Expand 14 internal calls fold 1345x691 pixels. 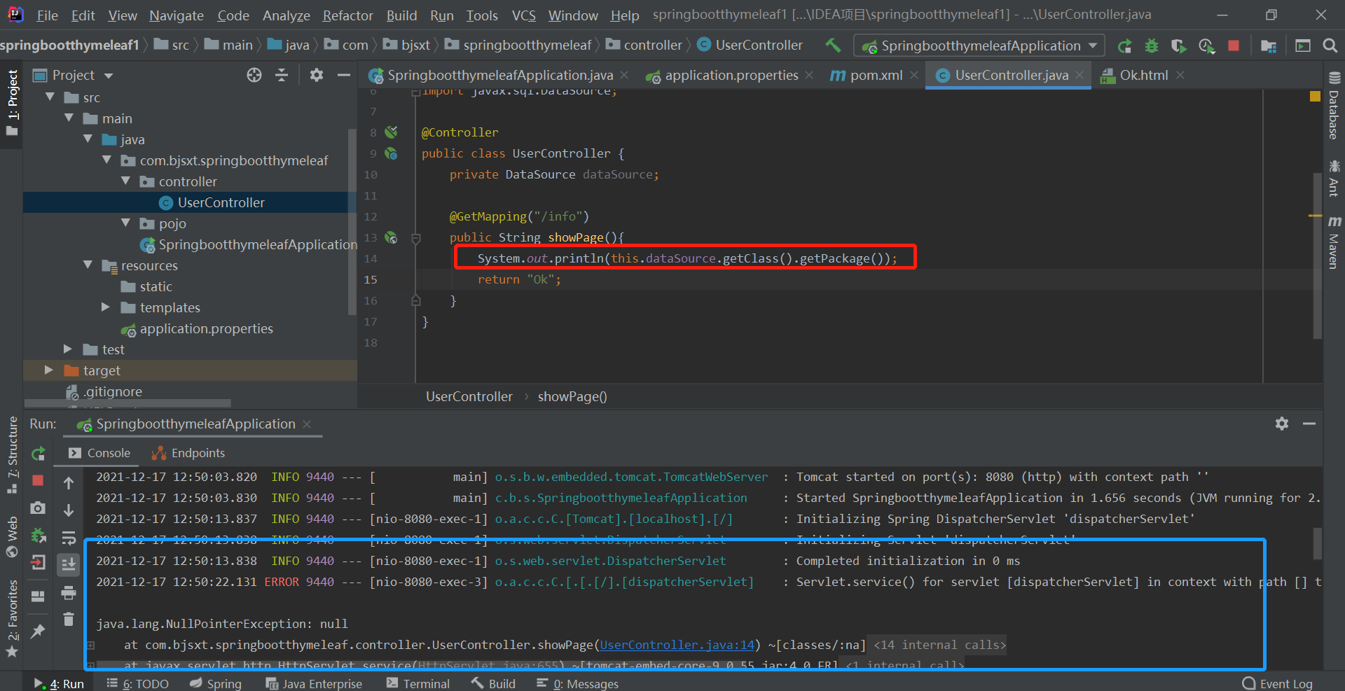(939, 645)
